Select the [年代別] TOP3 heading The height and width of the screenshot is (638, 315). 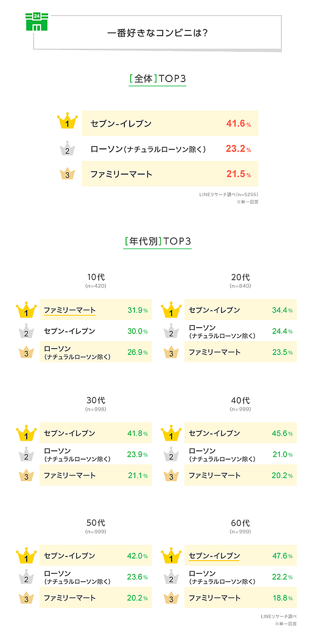point(157,241)
